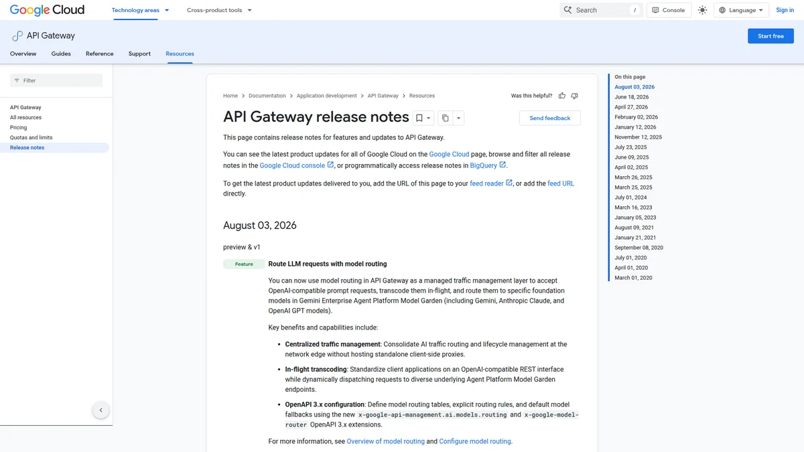Click API Gateway sidebar heading
The image size is (804, 452).
(25, 107)
